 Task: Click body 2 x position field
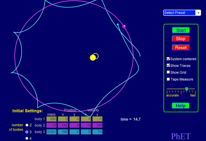[63, 125]
